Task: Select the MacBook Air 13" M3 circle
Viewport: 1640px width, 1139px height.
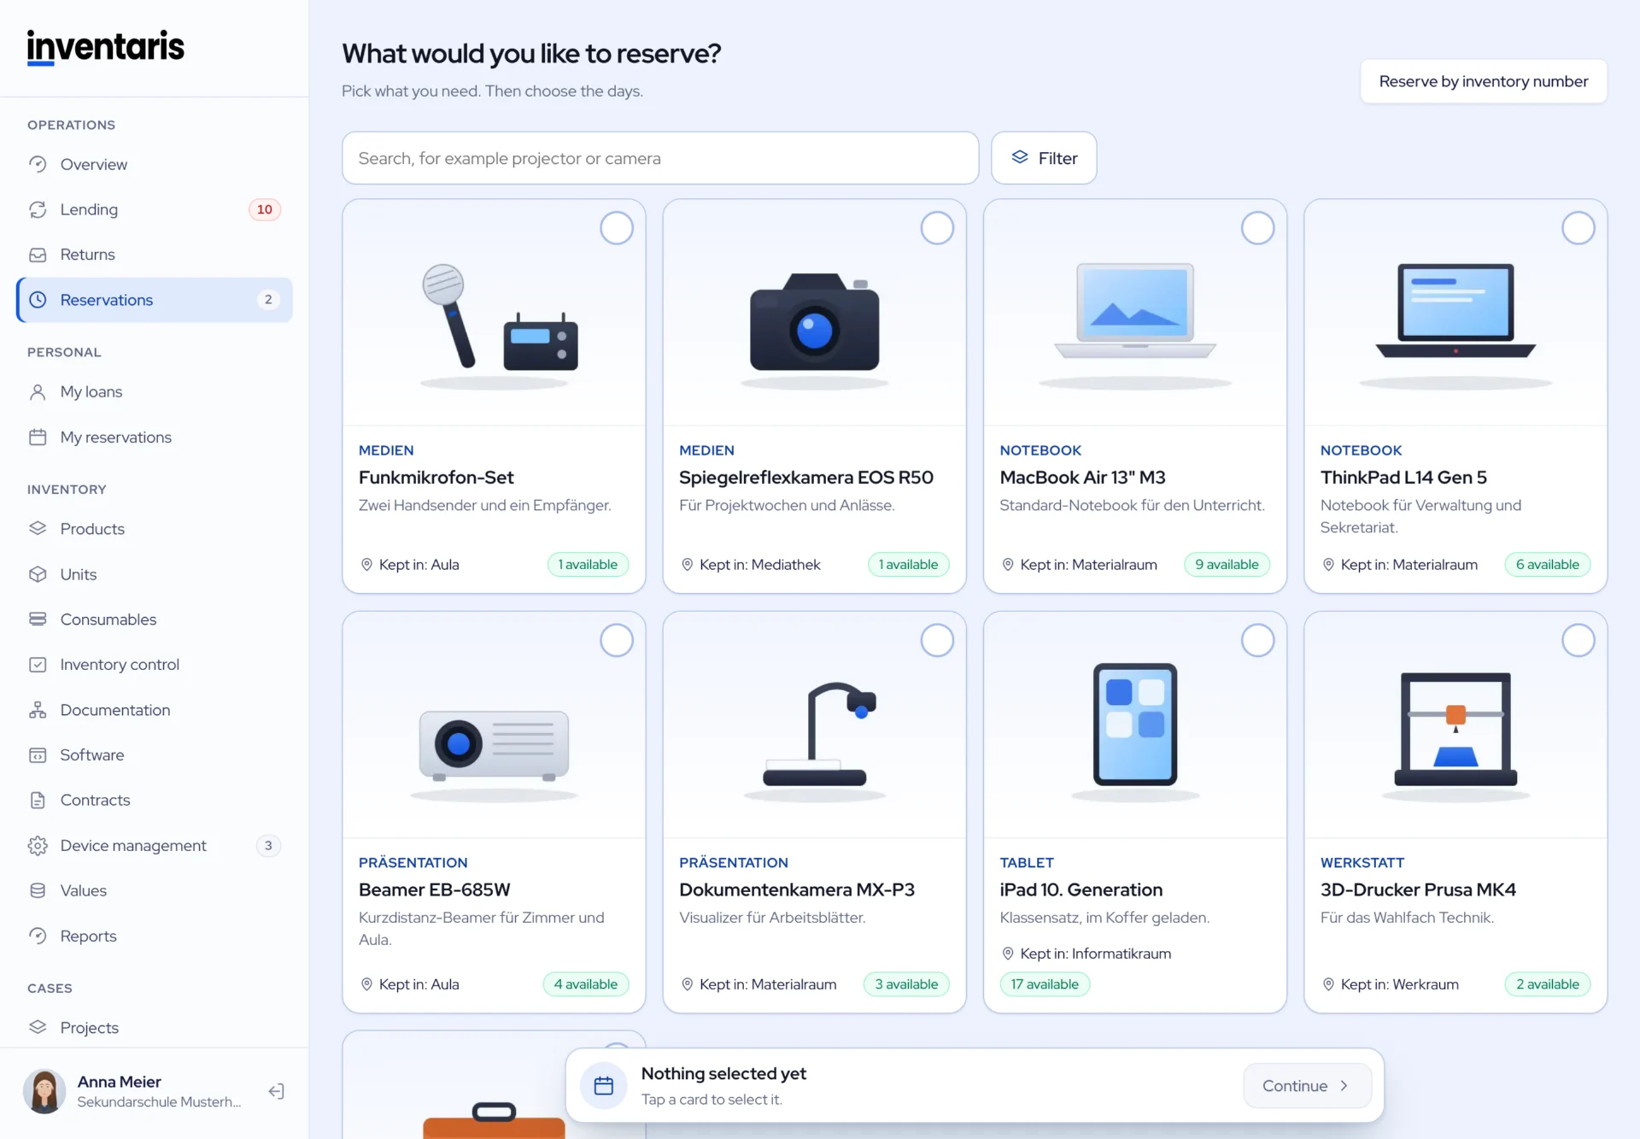Action: [1257, 228]
